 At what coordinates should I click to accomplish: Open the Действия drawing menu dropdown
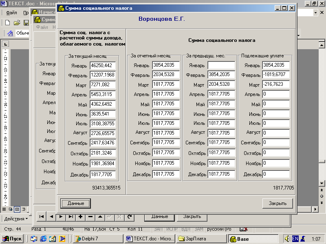16,219
